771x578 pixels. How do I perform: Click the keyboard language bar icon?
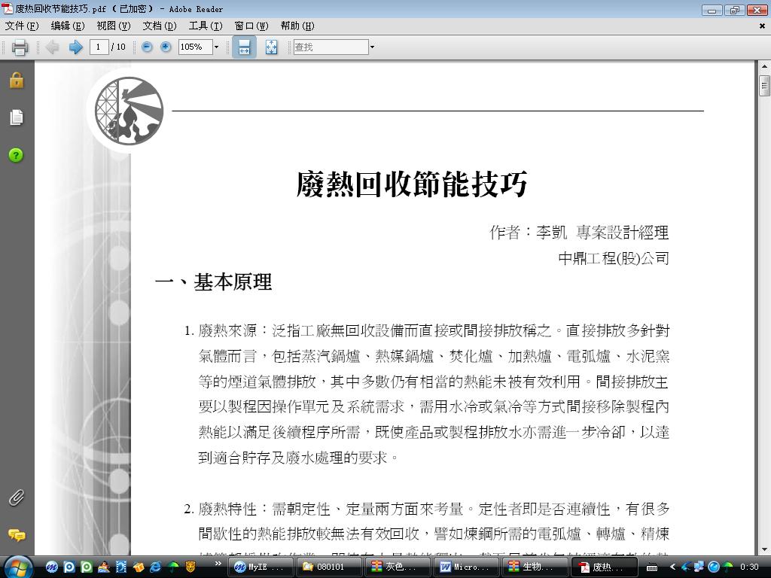click(x=652, y=567)
